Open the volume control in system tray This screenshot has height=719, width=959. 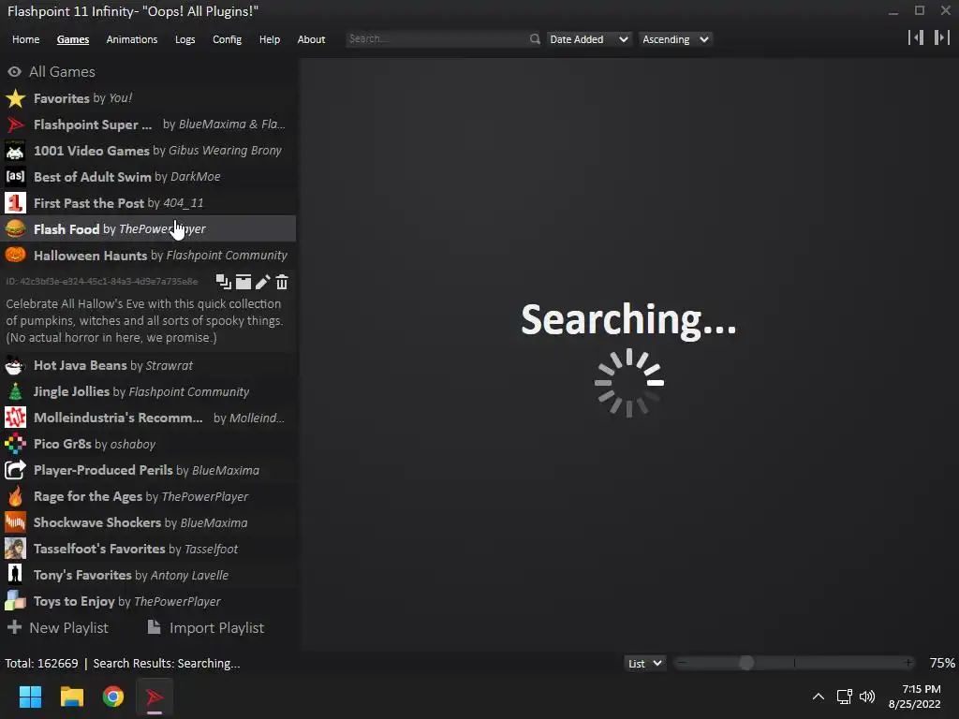point(867,697)
